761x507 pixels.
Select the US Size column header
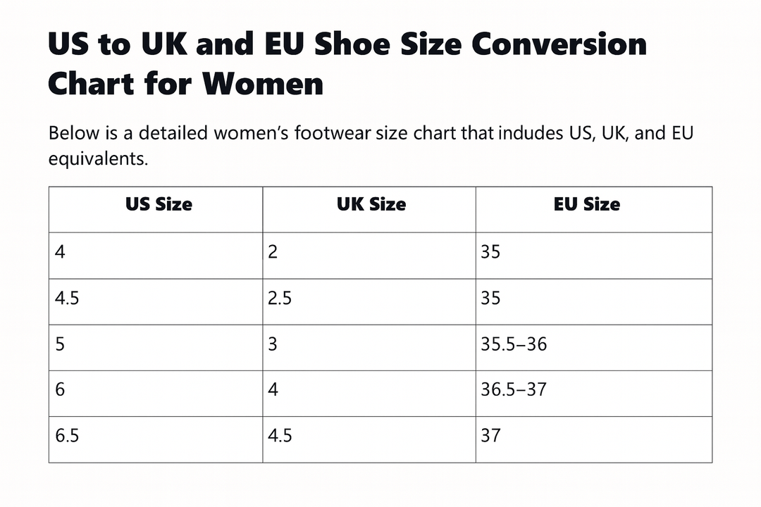click(x=159, y=205)
